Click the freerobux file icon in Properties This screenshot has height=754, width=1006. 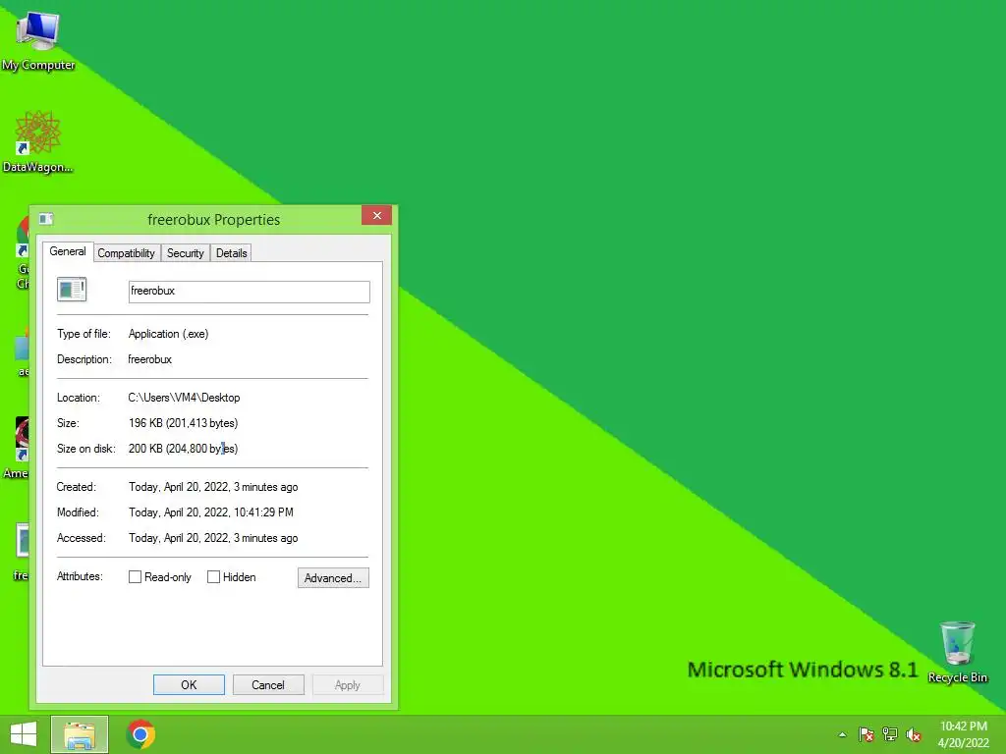(x=71, y=290)
